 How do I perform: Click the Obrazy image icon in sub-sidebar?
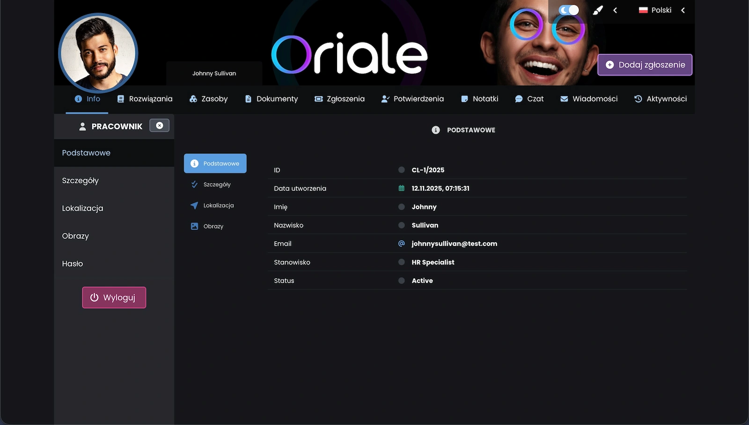pyautogui.click(x=194, y=226)
